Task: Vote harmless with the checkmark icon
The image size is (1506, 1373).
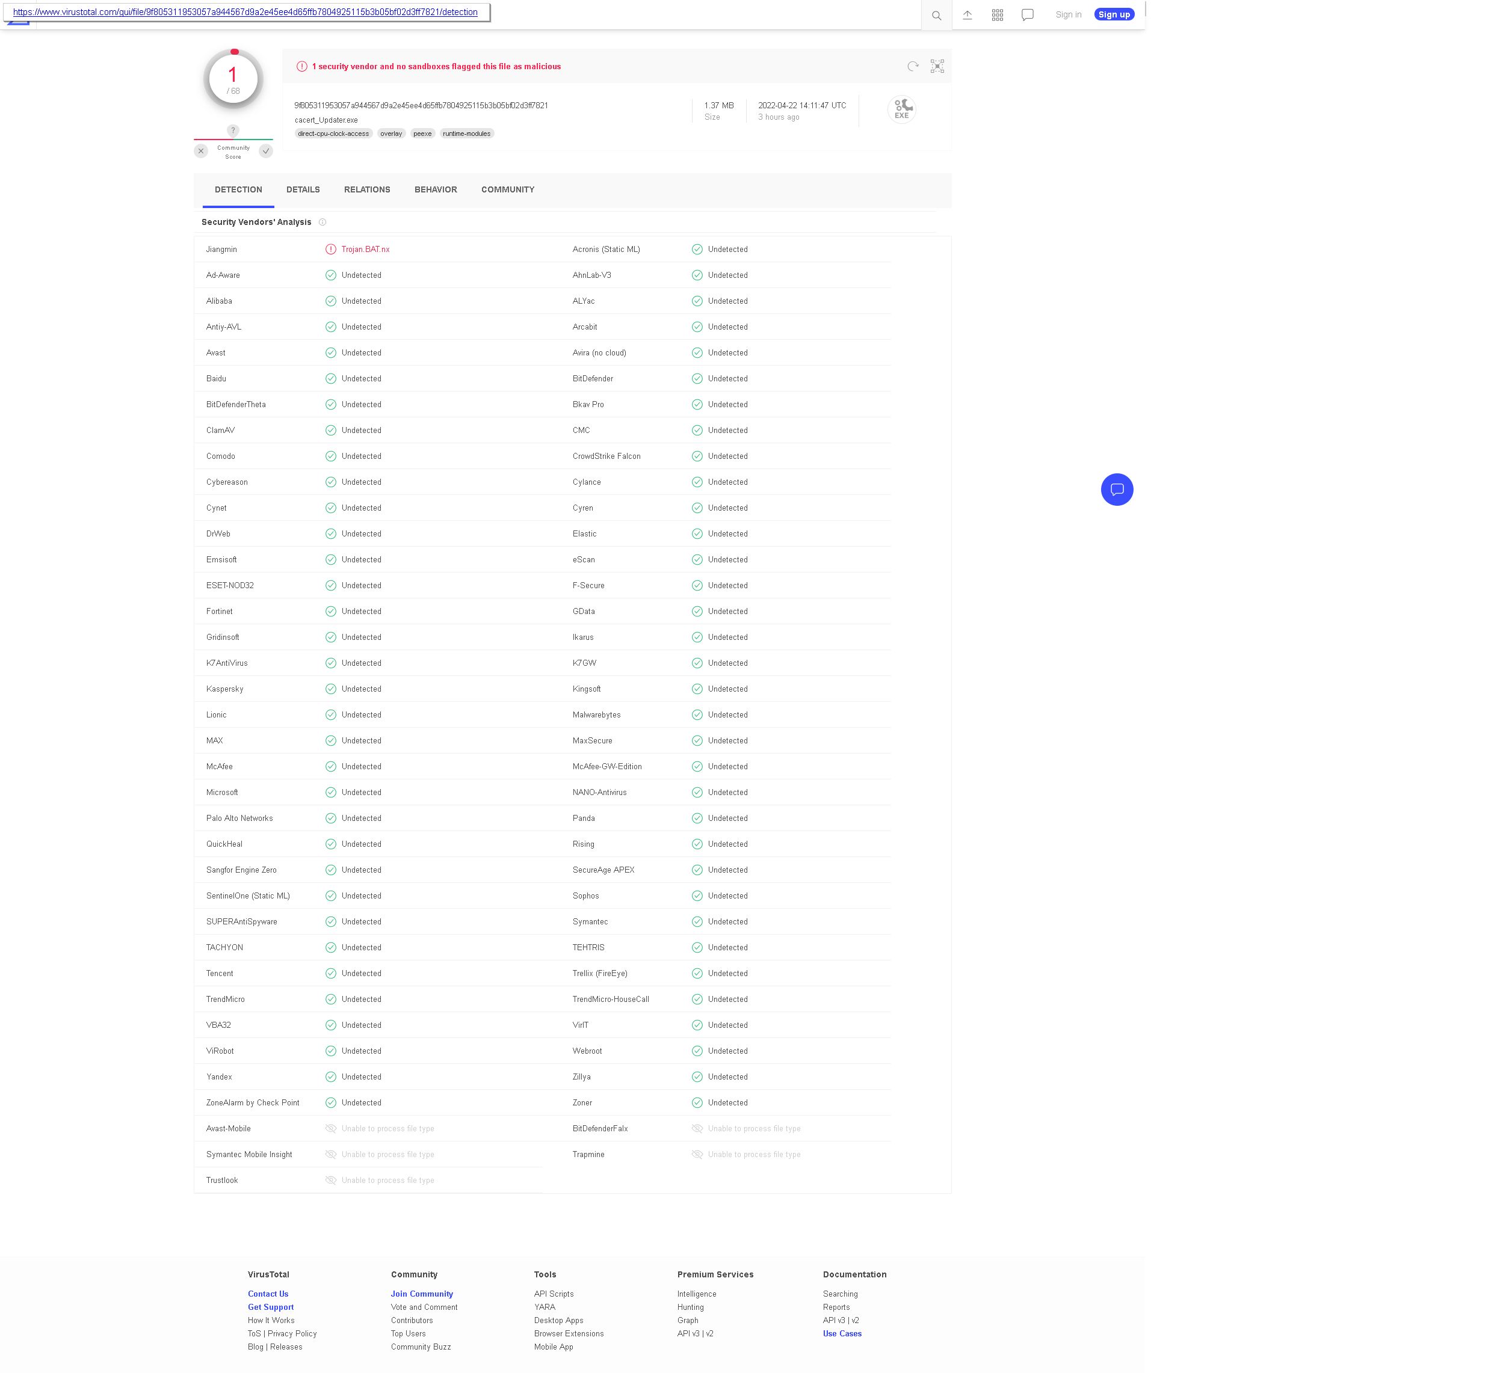Action: 266,151
